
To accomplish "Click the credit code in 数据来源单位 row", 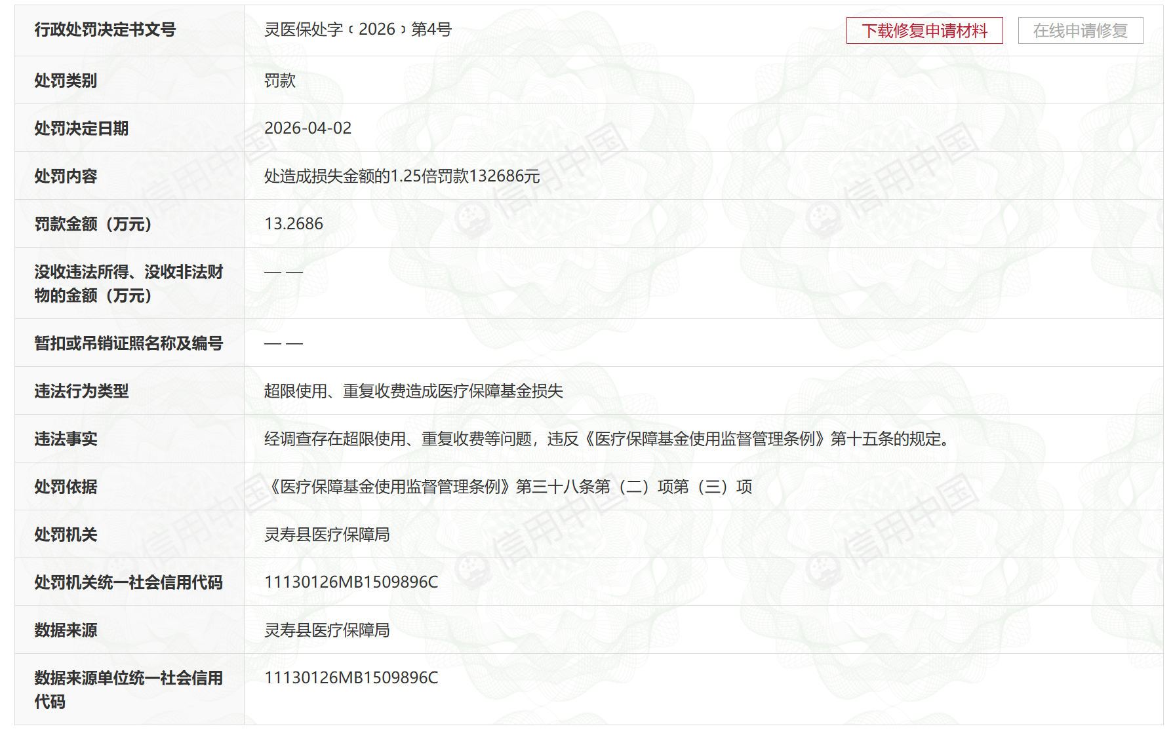I will pos(351,678).
